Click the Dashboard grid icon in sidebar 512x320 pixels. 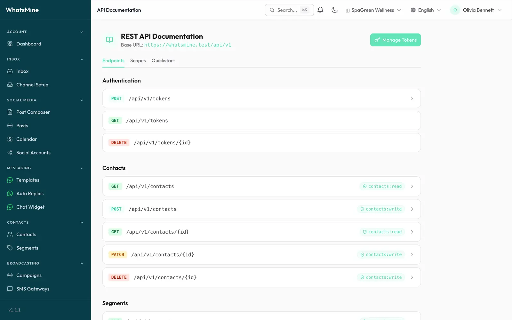click(x=10, y=44)
